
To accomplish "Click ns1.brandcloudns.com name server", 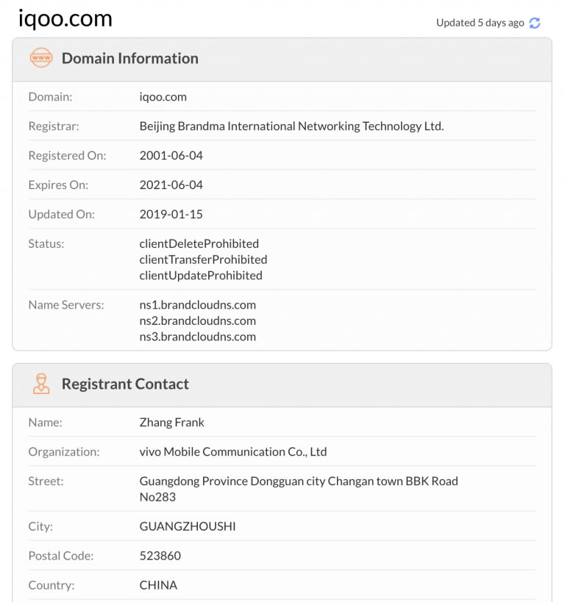I will (x=197, y=304).
